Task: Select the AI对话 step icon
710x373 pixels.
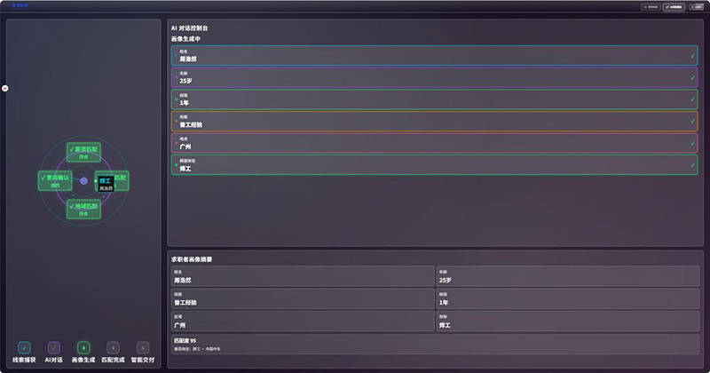Action: [x=53, y=347]
